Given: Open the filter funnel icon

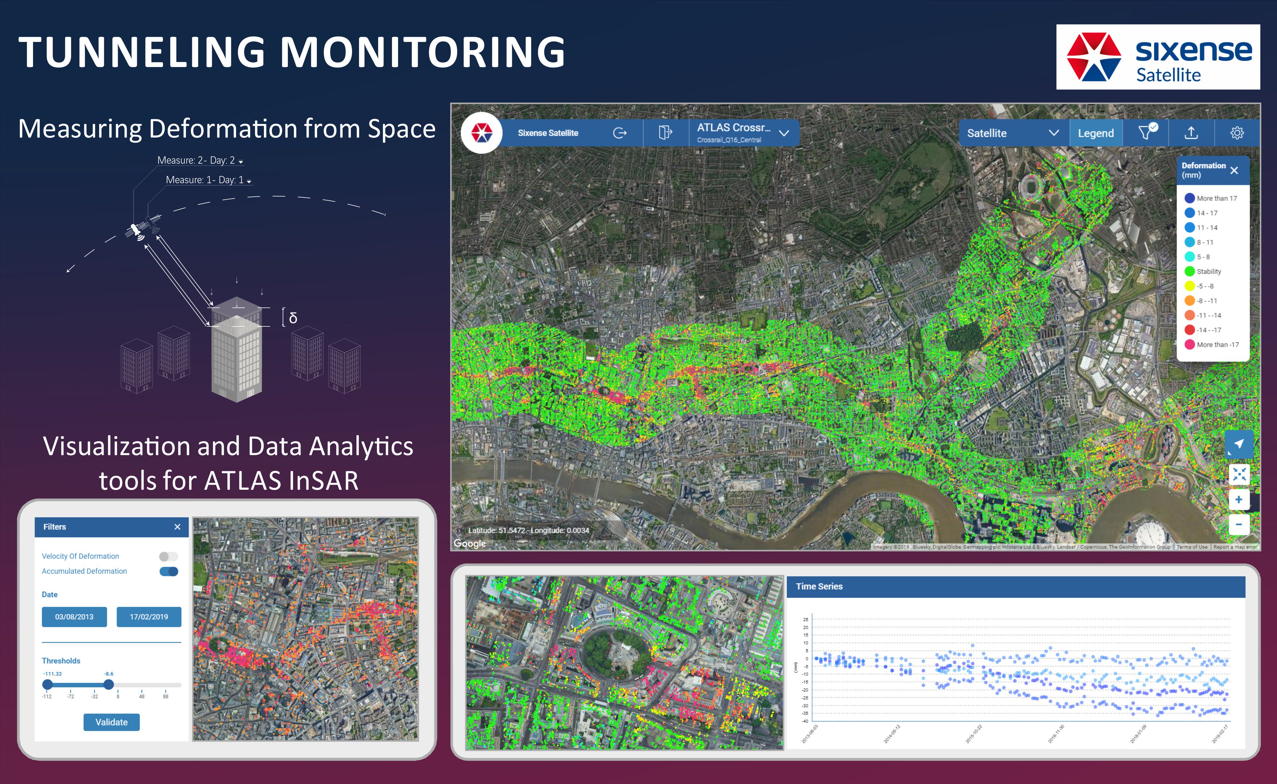Looking at the screenshot, I should pos(1147,132).
